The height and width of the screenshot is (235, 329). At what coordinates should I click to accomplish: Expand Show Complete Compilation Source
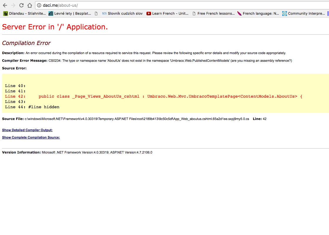31,137
